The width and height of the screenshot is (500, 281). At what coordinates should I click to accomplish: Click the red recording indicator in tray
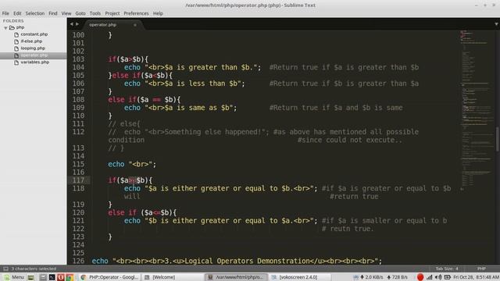pos(420,277)
